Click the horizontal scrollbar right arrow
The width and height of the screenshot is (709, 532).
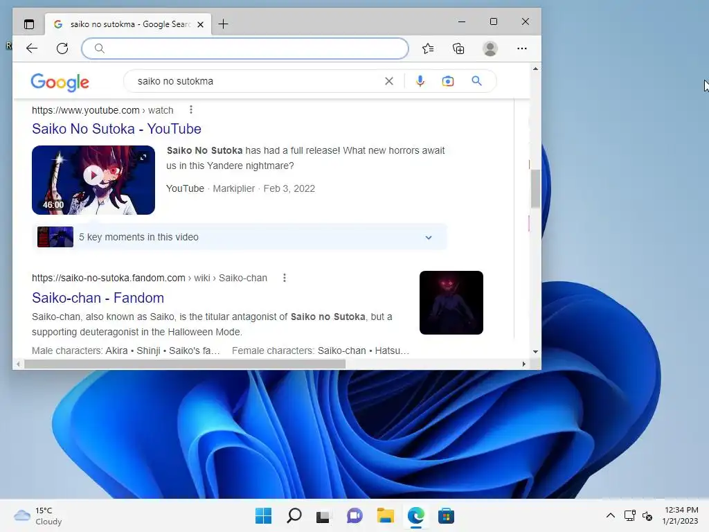524,364
